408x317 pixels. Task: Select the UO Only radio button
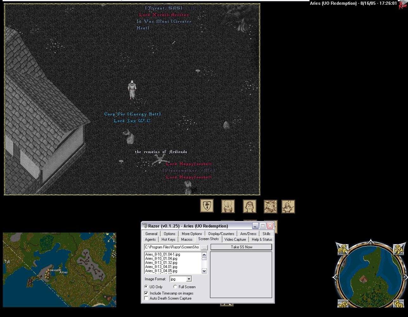146,287
